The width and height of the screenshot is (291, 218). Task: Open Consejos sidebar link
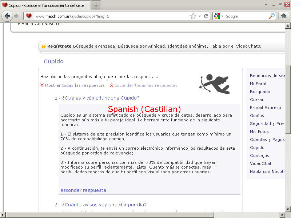coord(259,156)
